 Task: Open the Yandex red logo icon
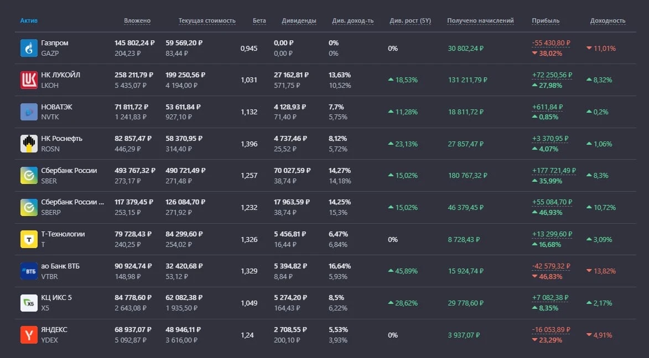pos(29,335)
